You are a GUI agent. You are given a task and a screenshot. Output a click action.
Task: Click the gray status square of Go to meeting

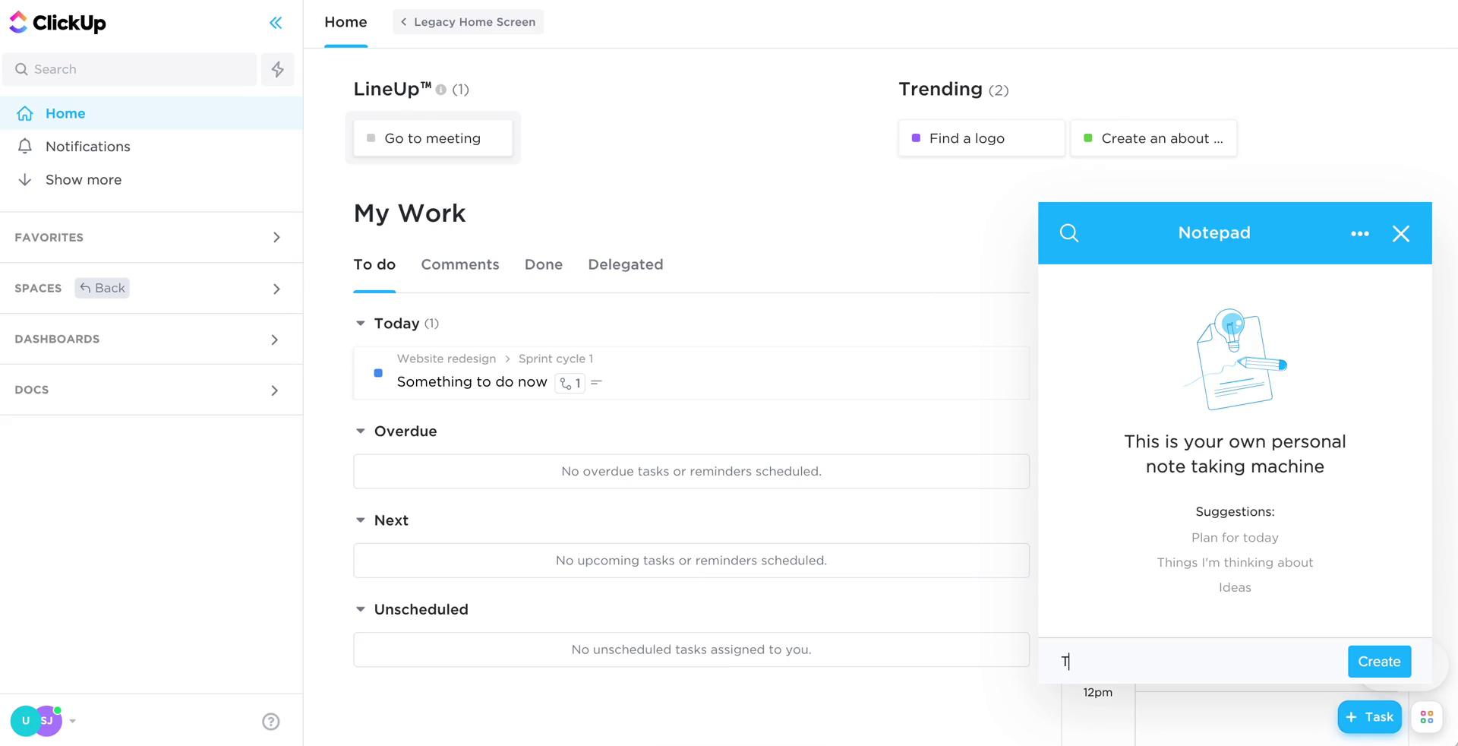tap(371, 138)
